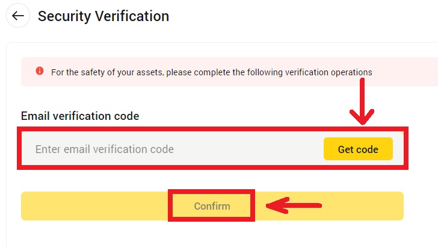Click "For the safety" in the notice
The width and height of the screenshot is (438, 247).
pos(76,72)
